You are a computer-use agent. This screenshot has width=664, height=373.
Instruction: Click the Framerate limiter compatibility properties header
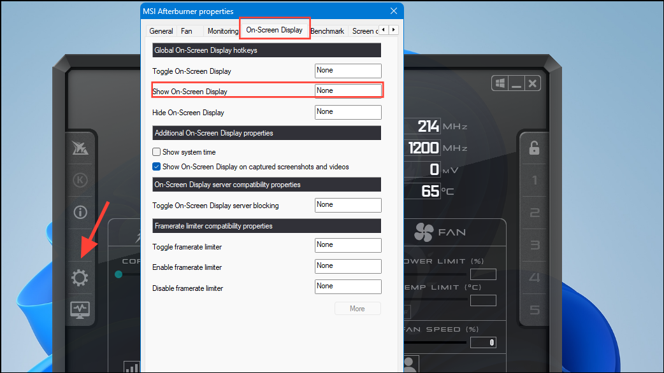(266, 226)
